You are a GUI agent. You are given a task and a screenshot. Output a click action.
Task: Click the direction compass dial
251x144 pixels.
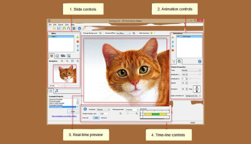point(197,89)
